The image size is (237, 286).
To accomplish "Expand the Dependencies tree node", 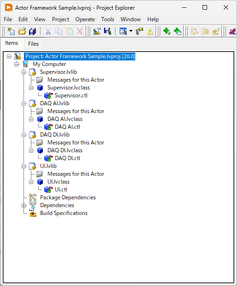I will pyautogui.click(x=23, y=205).
